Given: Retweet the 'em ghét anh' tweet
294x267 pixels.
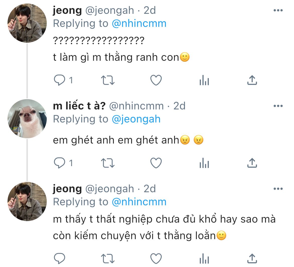Looking at the screenshot, I should point(108,163).
